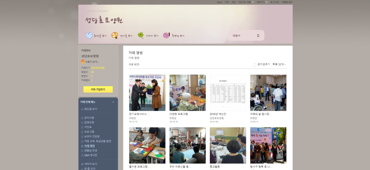Click the post title 종교활동
Viewport: 370px width, 170px height.
(x=215, y=167)
